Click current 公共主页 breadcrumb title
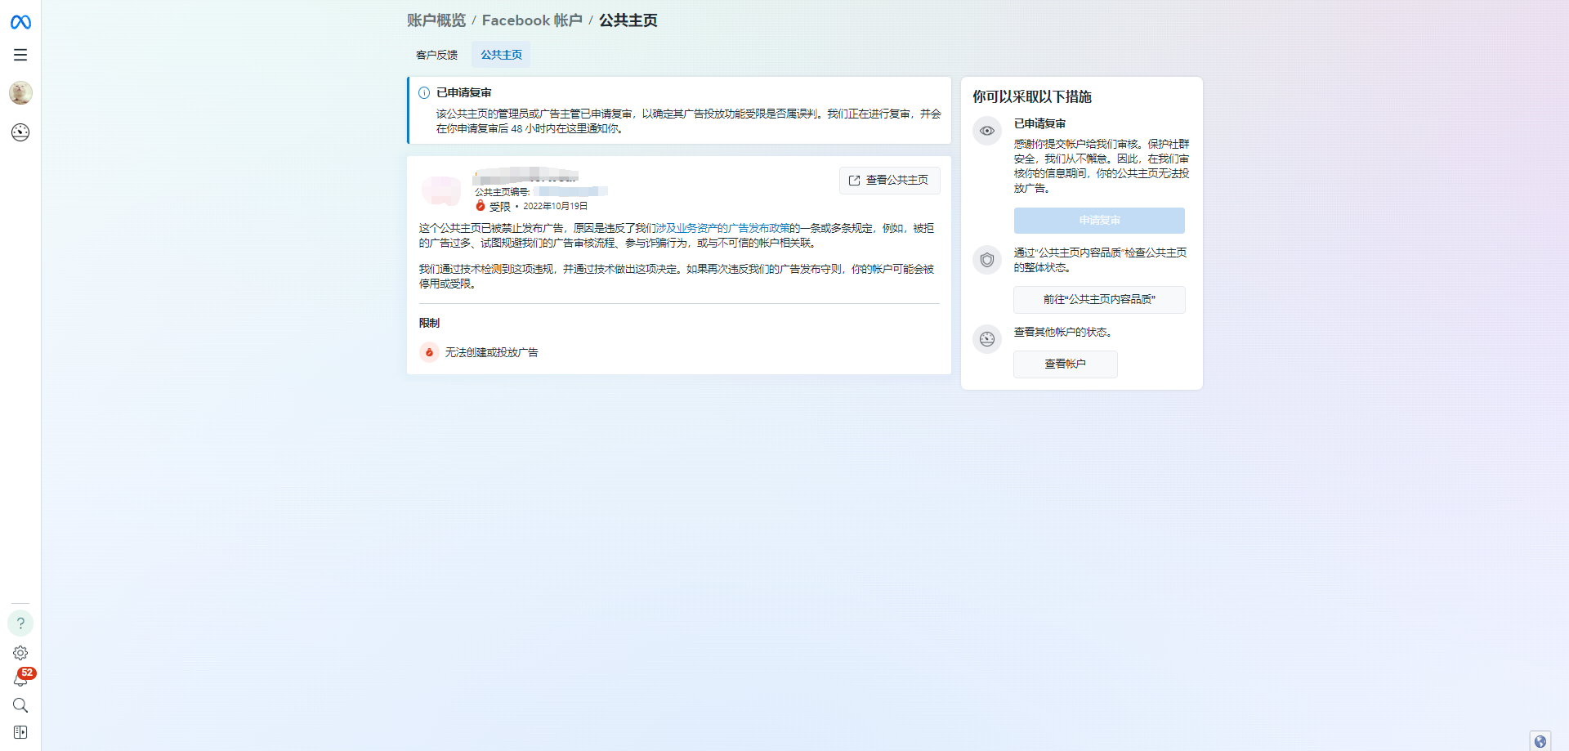Screen dimensions: 1569x751 tap(628, 20)
